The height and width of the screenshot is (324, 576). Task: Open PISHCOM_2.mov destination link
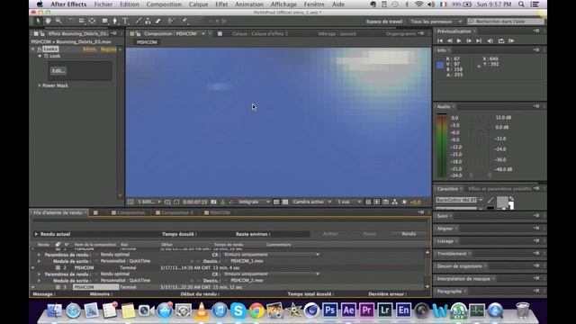pyautogui.click(x=247, y=281)
